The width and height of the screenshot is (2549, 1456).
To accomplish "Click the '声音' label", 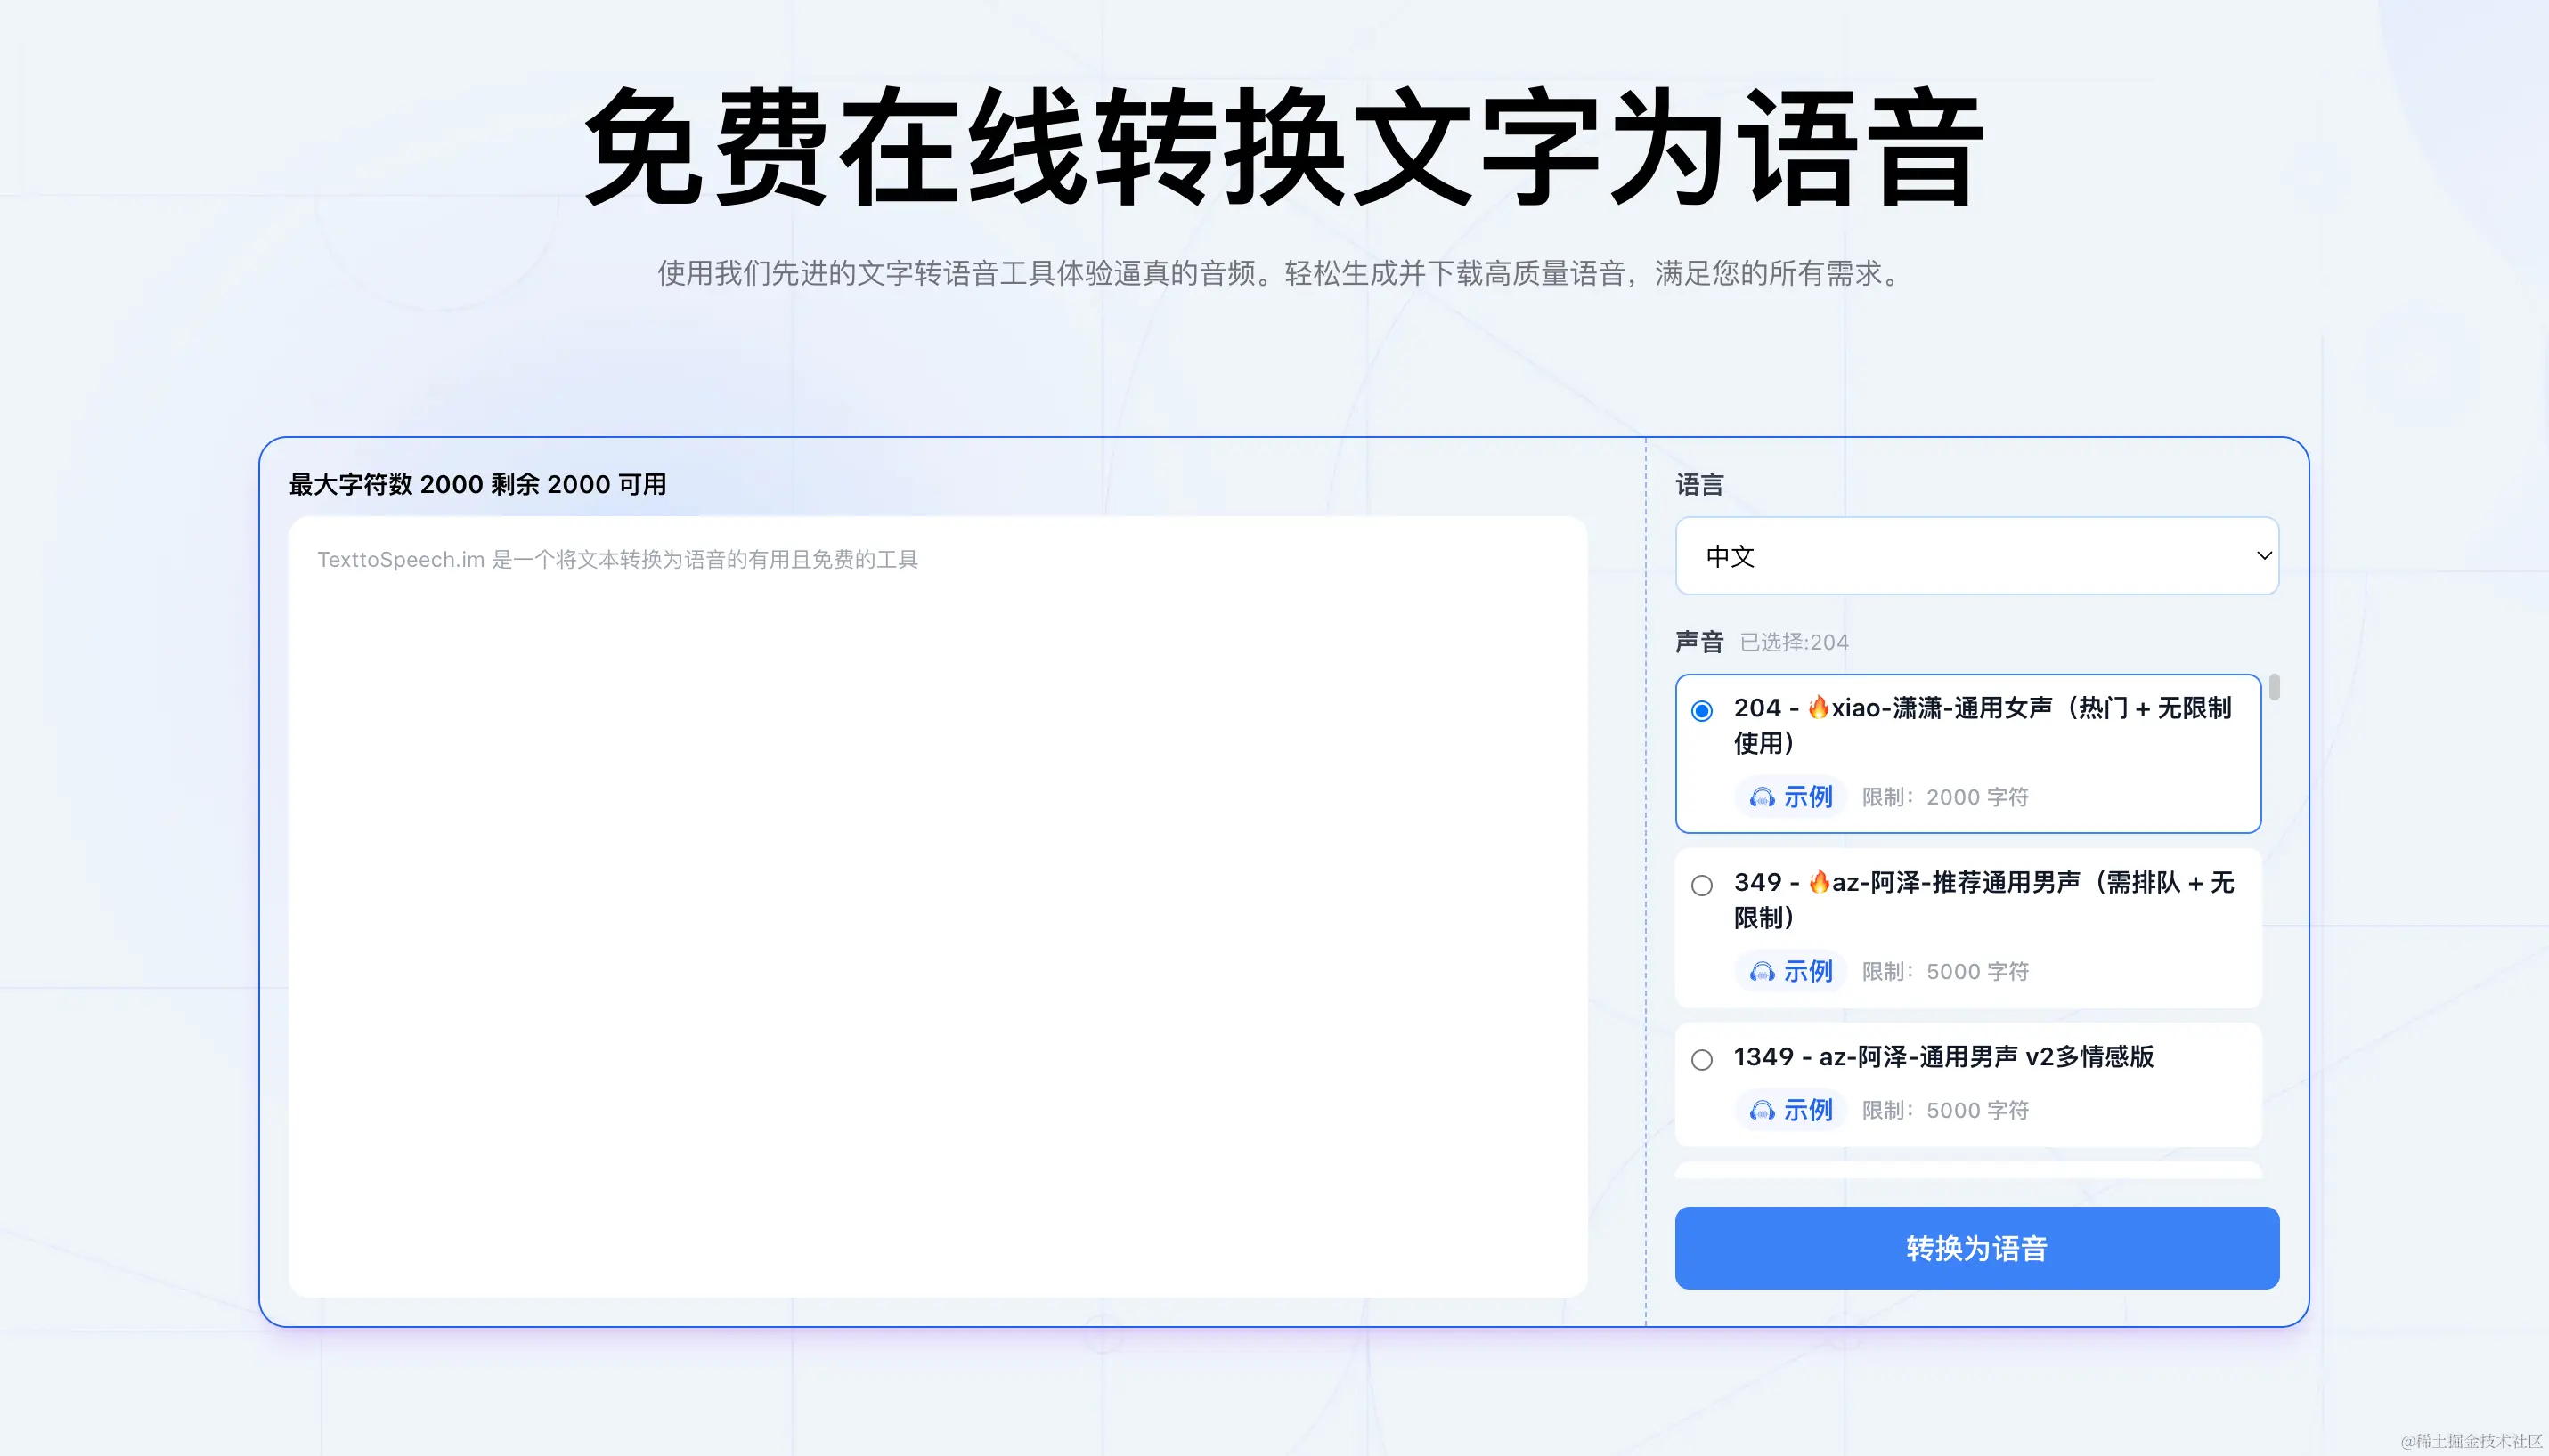I will [1699, 642].
